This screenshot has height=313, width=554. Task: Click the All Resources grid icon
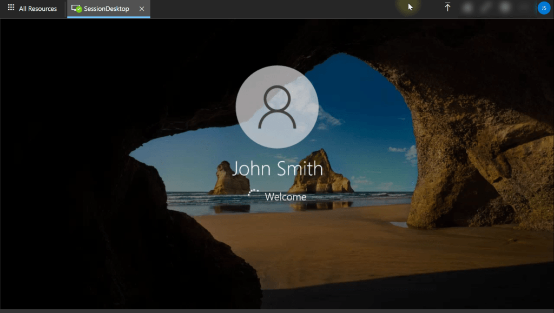(11, 8)
